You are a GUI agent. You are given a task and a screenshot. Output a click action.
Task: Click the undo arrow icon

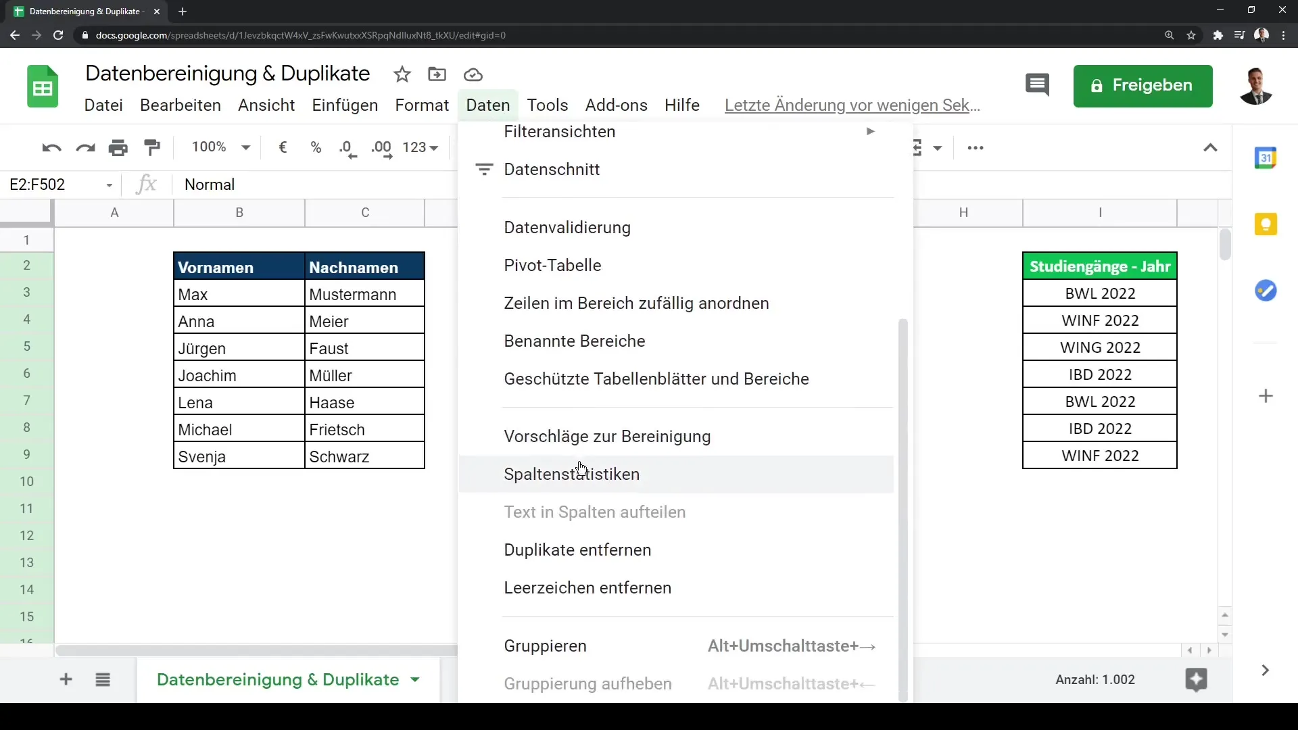point(51,147)
